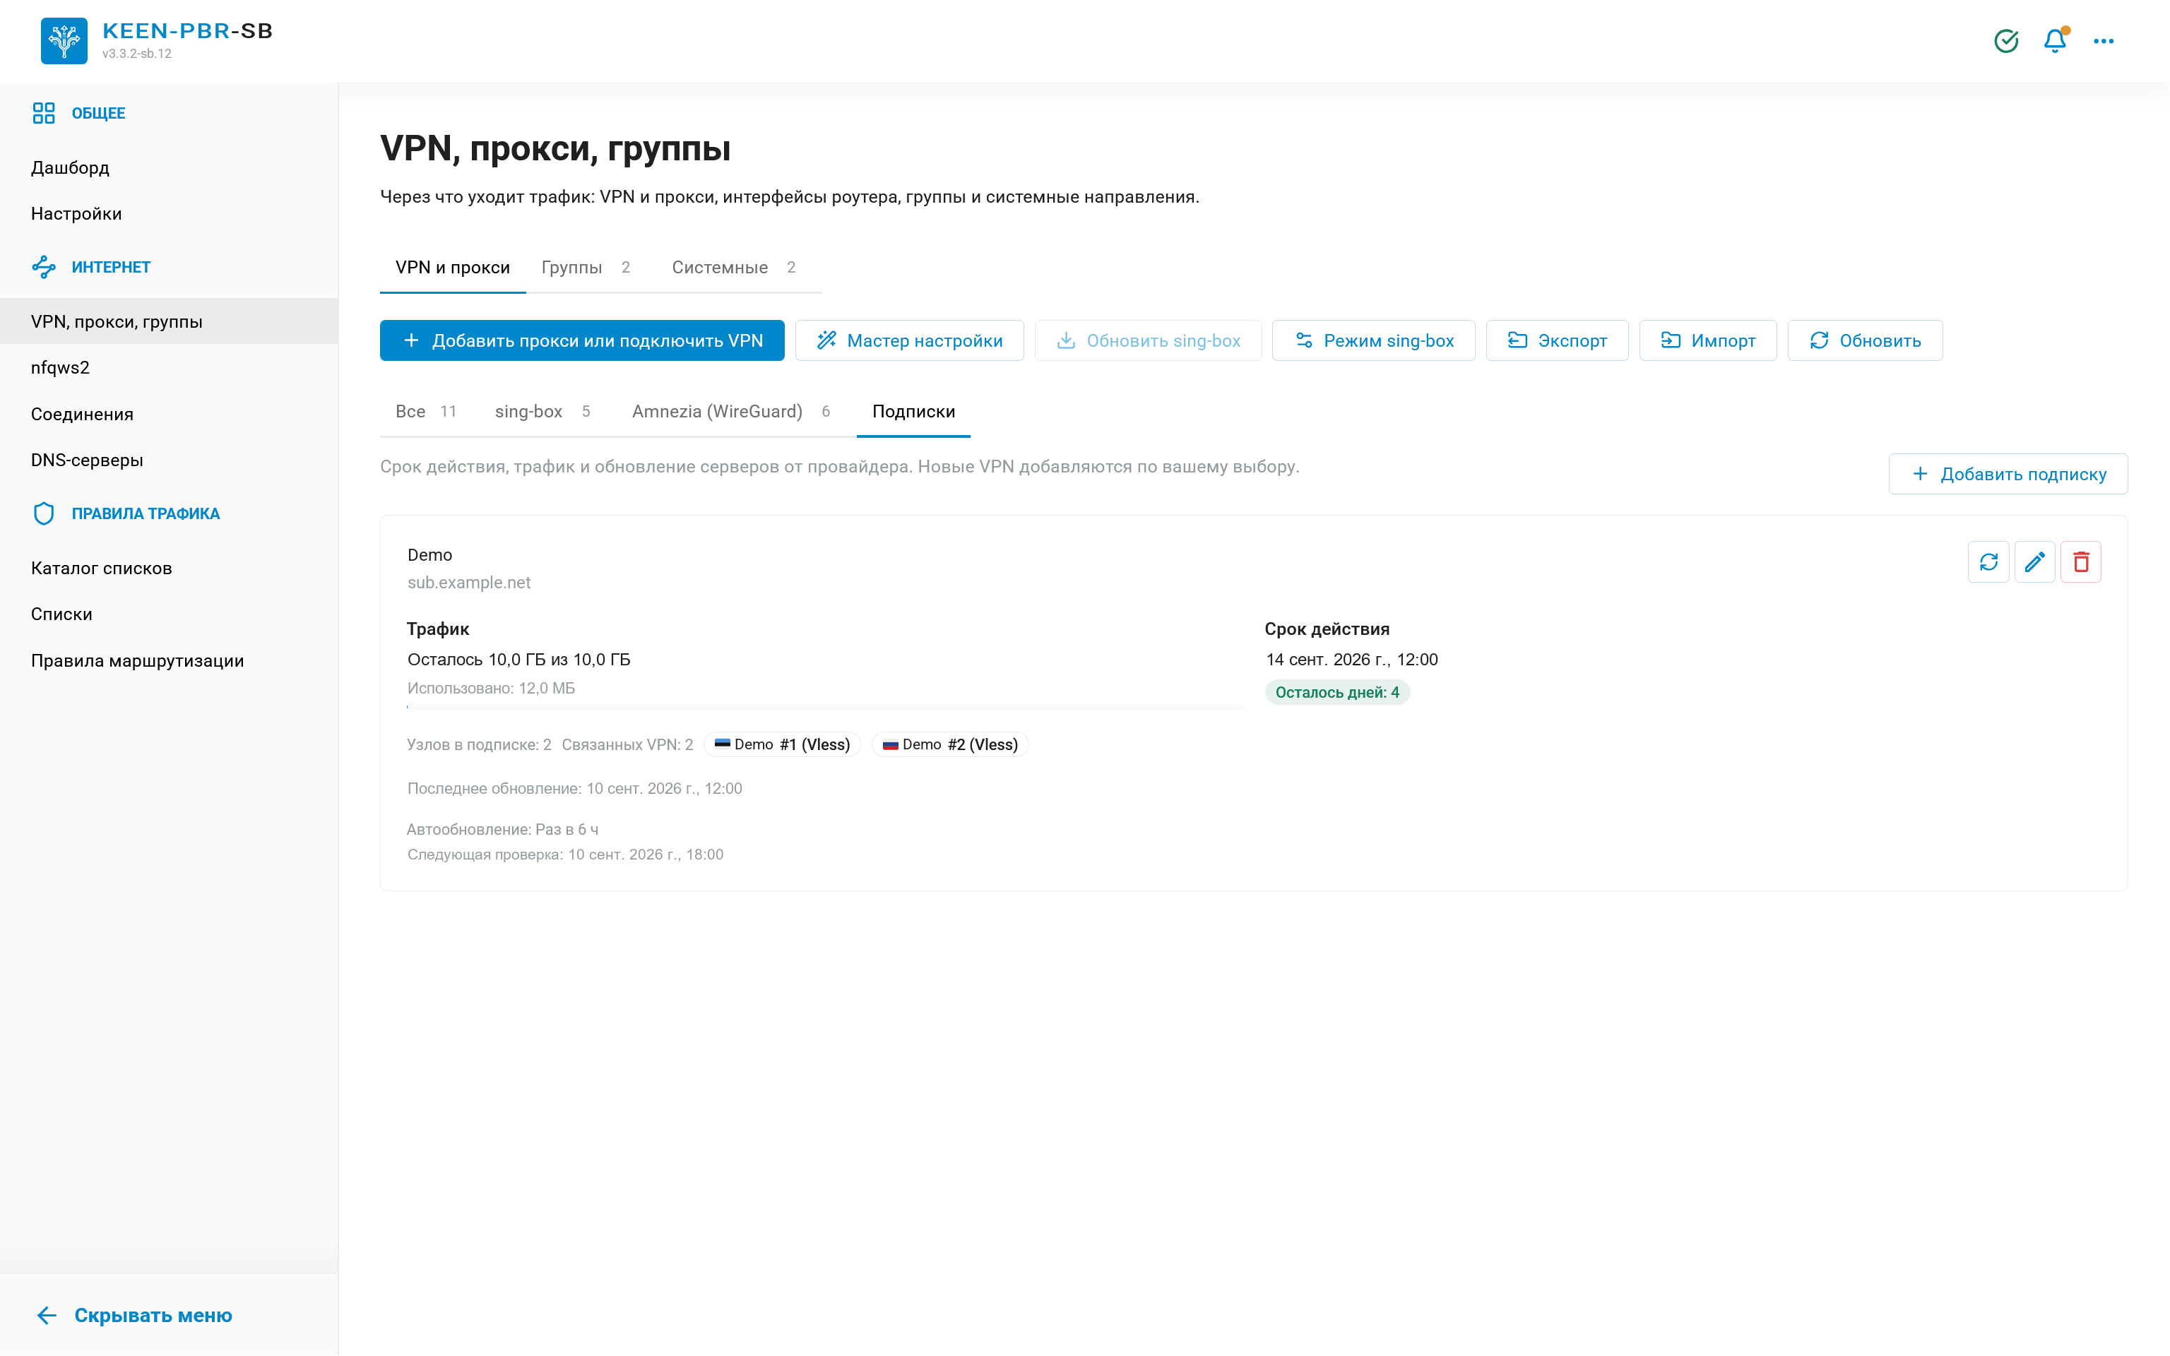
Task: Click the Обновить sing-box button
Action: [x=1148, y=341]
